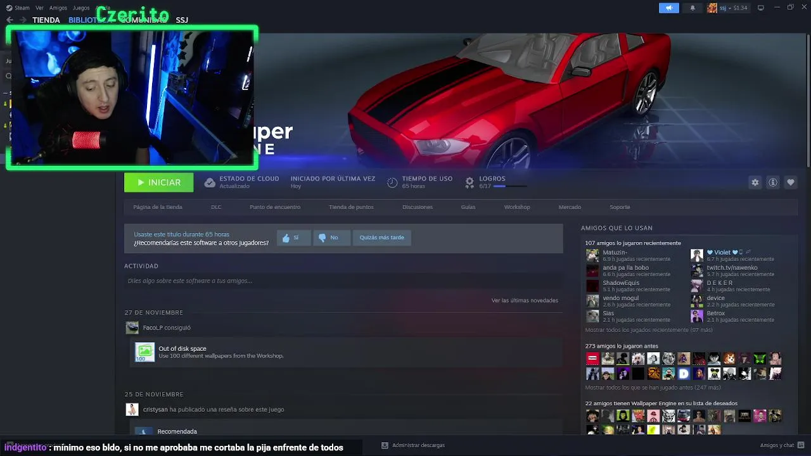Click the No thumbs-down button

point(331,237)
